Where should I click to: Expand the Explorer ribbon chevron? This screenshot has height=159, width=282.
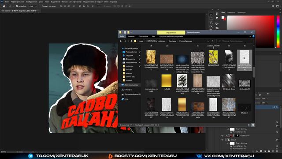pos(250,36)
